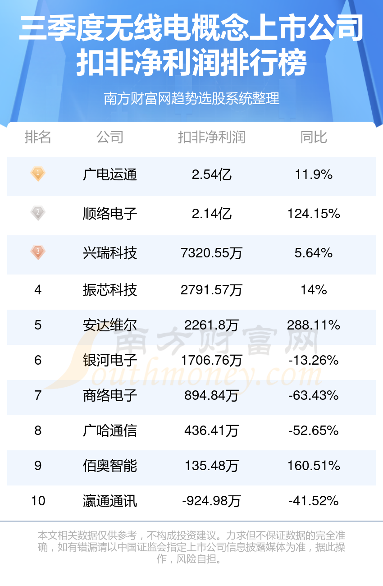The height and width of the screenshot is (586, 383).
Task: Click the gold rank 1 medal icon
Action: click(38, 174)
